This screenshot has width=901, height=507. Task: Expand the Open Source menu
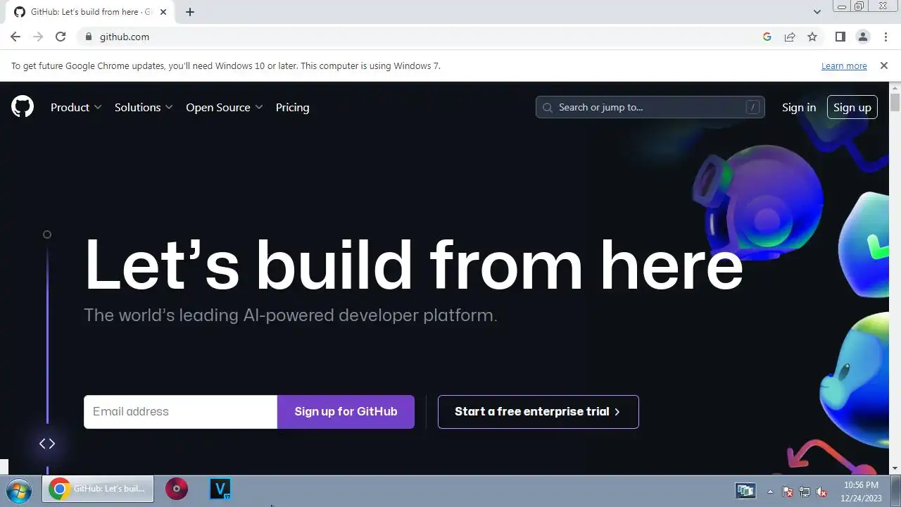click(x=225, y=107)
